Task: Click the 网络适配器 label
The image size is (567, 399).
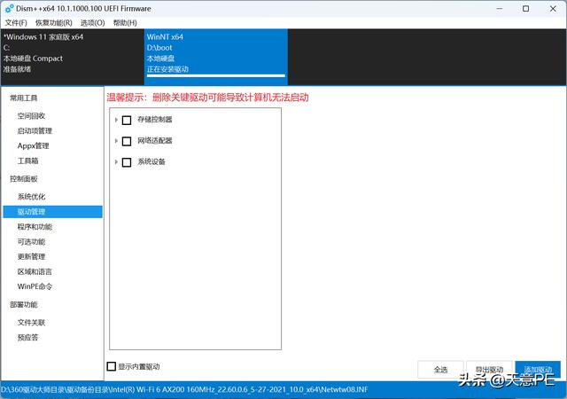Action: point(155,140)
